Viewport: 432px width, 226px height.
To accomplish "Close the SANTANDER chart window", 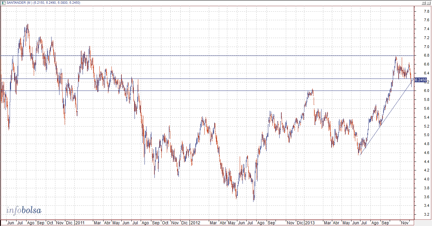I will [x=429, y=3].
